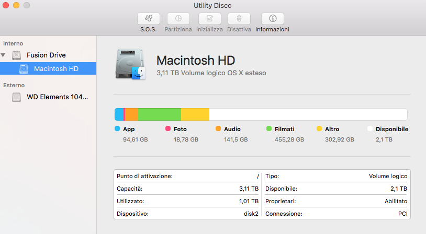The width and height of the screenshot is (426, 234).
Task: Click the yellow Altro legend dot
Action: (x=319, y=128)
